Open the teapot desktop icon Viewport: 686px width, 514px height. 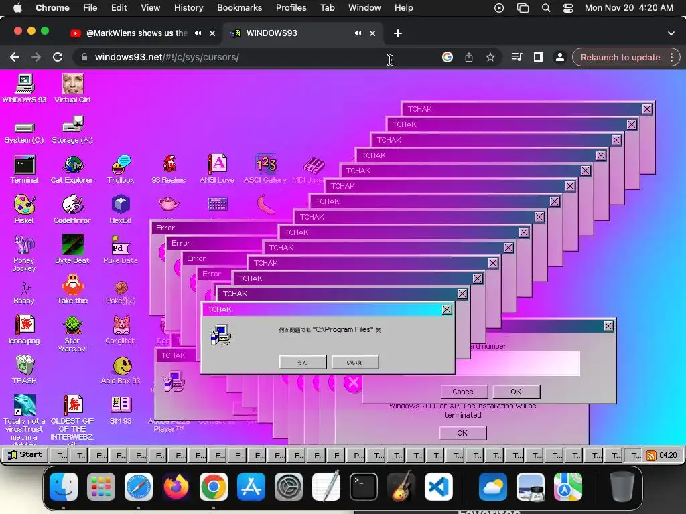coord(169,204)
